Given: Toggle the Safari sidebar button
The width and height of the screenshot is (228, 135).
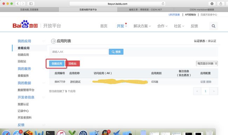Looking at the screenshot, I should tap(31, 3).
